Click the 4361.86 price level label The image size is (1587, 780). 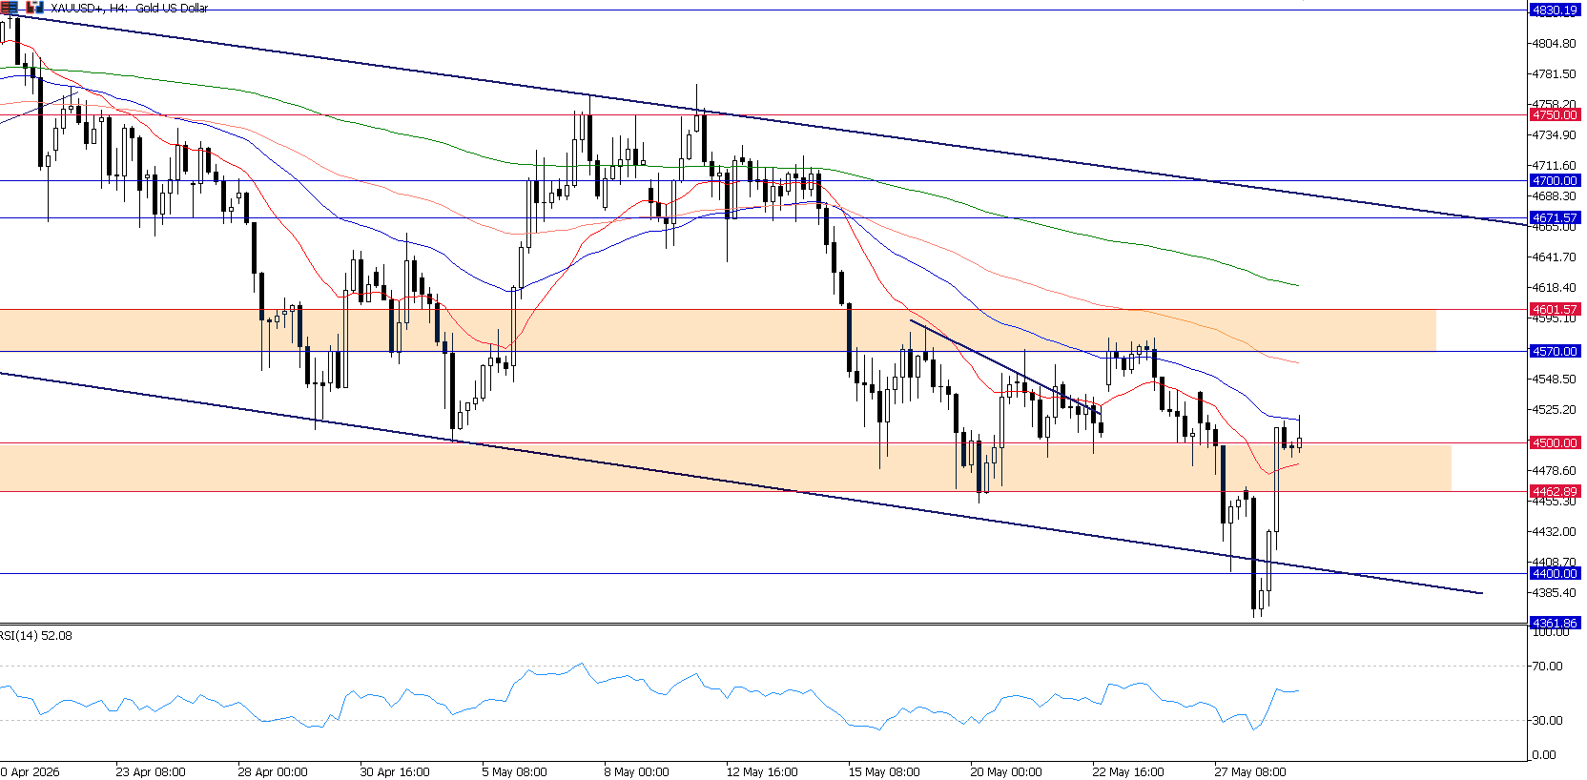tap(1554, 624)
